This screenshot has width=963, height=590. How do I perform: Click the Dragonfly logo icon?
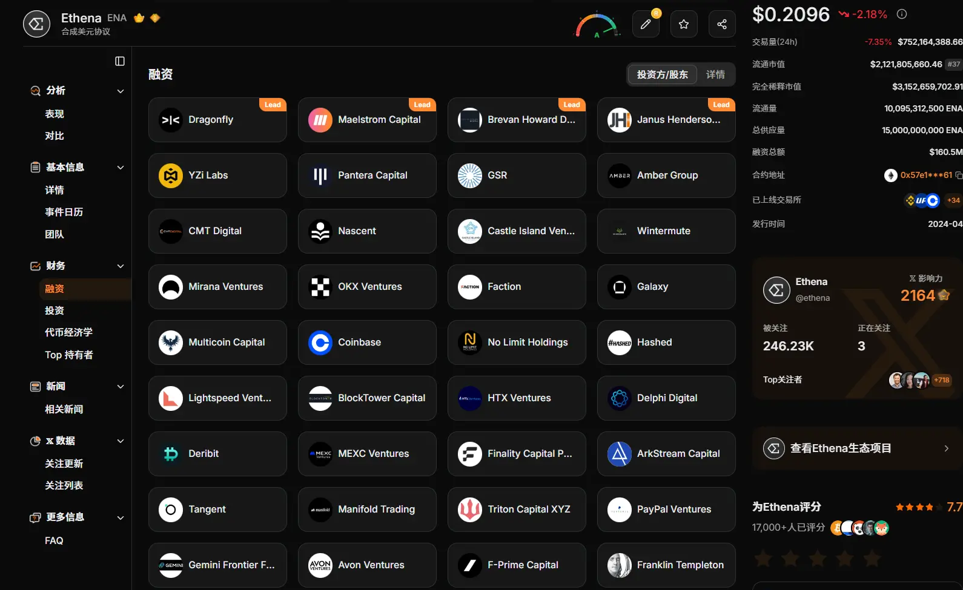click(x=171, y=120)
